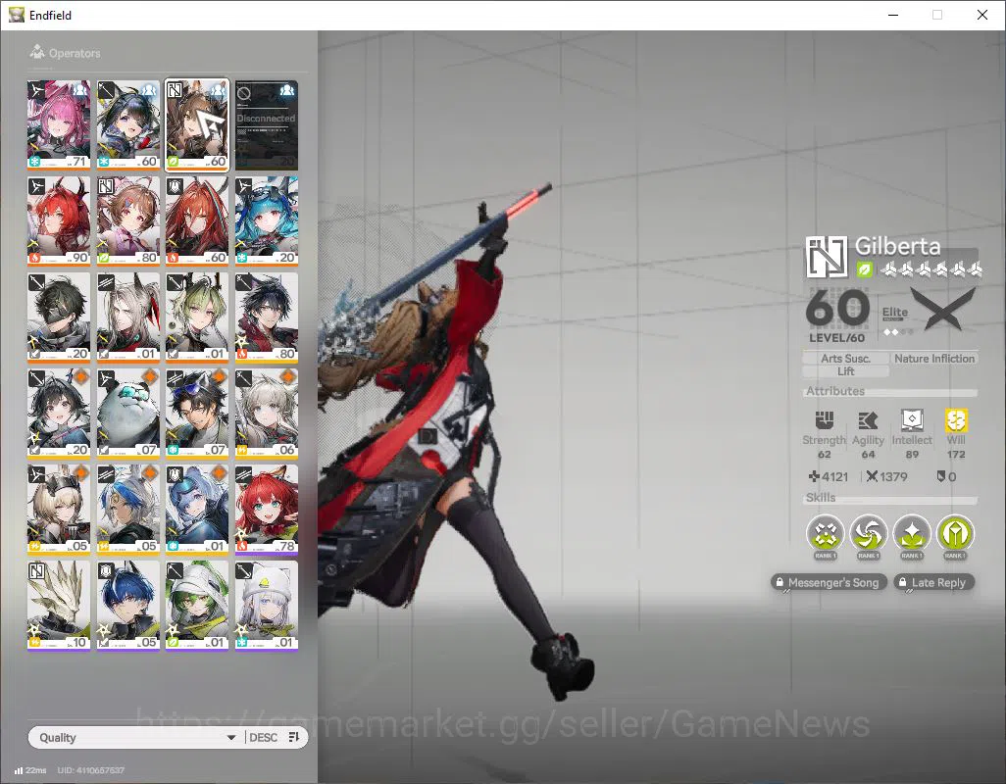Viewport: 1006px width, 784px height.
Task: Click the crossed-blades Elite emblem
Action: pos(943,309)
